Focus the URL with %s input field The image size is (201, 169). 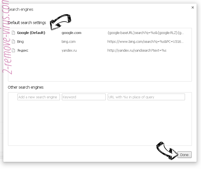click(x=146, y=97)
